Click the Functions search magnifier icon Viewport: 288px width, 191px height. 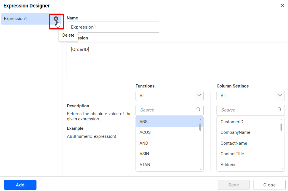(x=198, y=110)
